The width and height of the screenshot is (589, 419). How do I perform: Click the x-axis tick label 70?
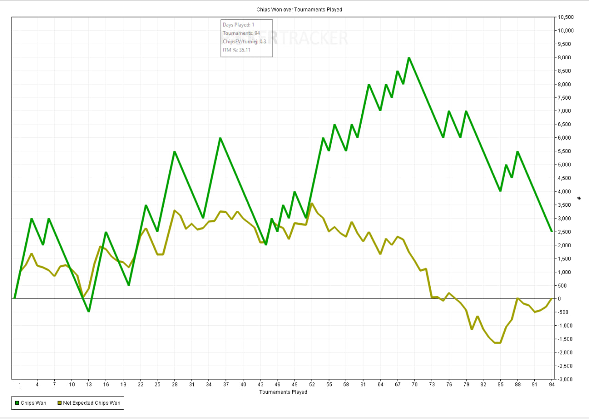pos(415,385)
